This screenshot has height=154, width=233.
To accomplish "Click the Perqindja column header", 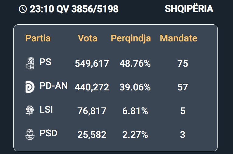I will click(131, 38).
